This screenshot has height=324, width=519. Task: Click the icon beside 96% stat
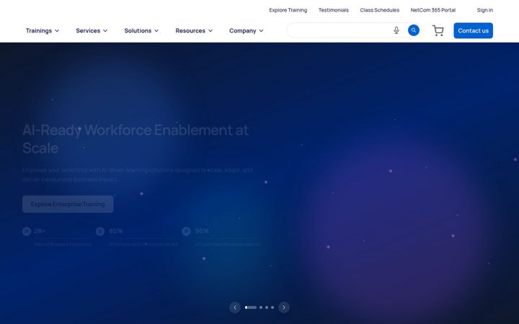187,231
